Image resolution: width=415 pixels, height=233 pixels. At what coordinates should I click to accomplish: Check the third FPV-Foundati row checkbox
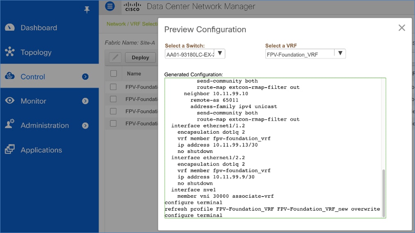click(x=113, y=111)
